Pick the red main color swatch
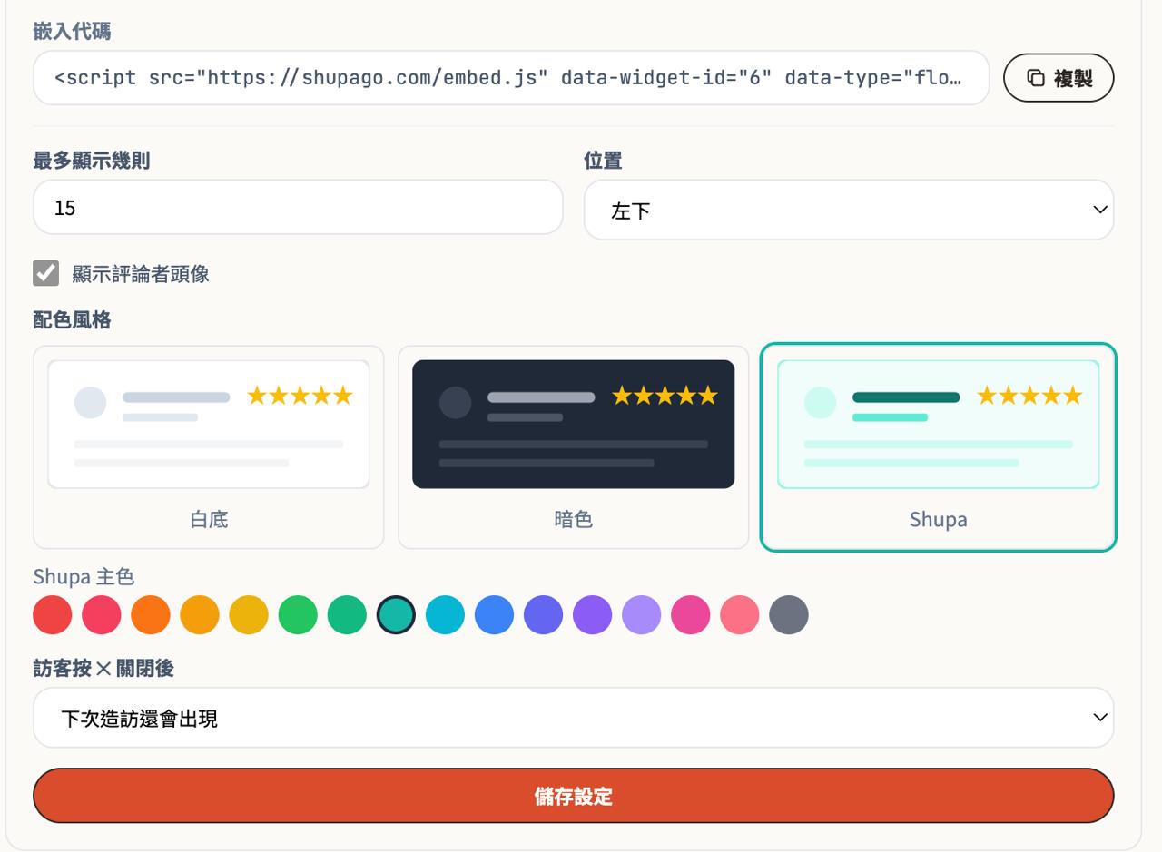This screenshot has height=852, width=1162. (x=53, y=615)
